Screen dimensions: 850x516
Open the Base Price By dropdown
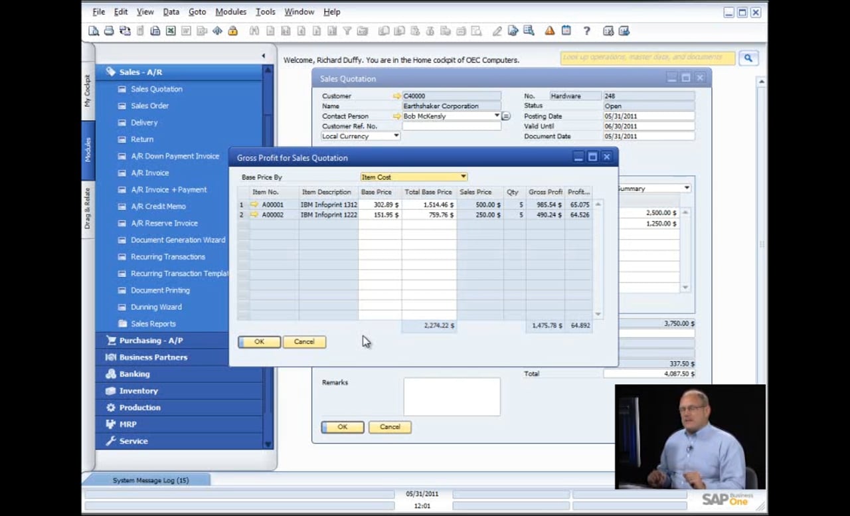463,177
